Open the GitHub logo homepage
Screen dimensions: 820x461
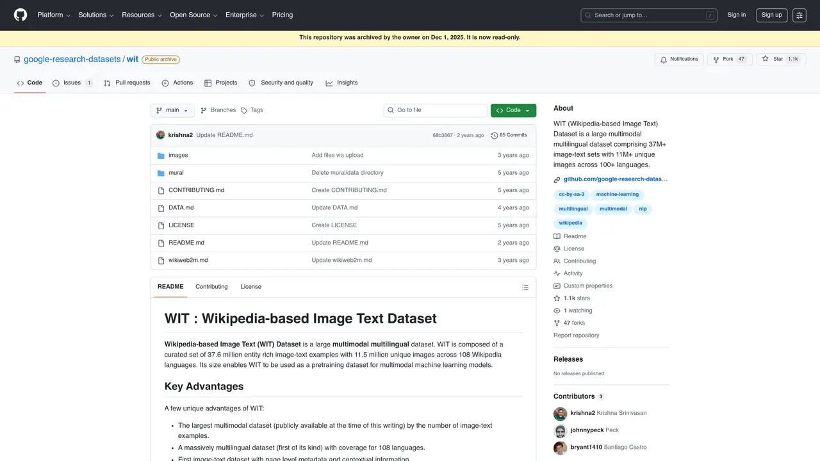(x=20, y=15)
